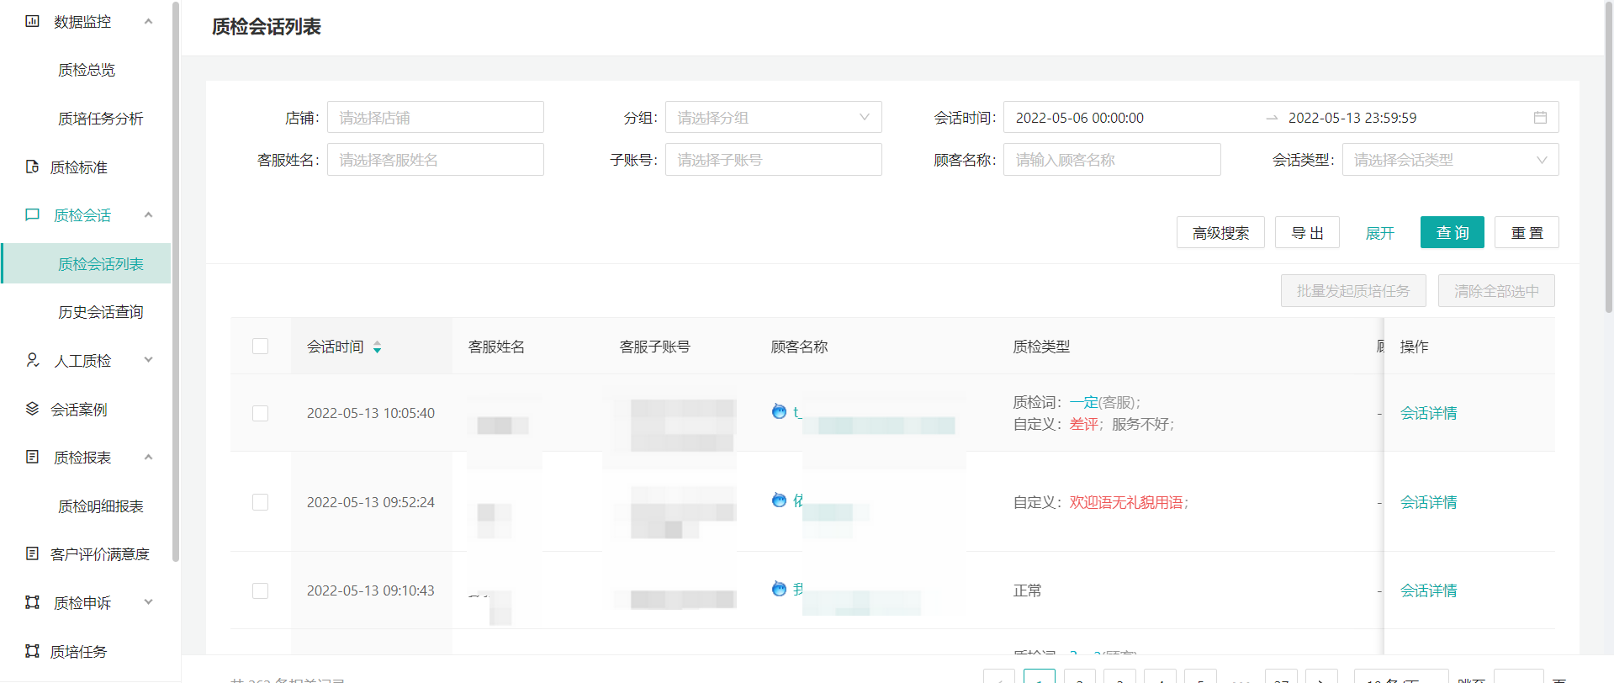Screen dimensions: 1614x683
Task: Open 会话详情 for 09:10:43 row
Action: coord(1428,590)
